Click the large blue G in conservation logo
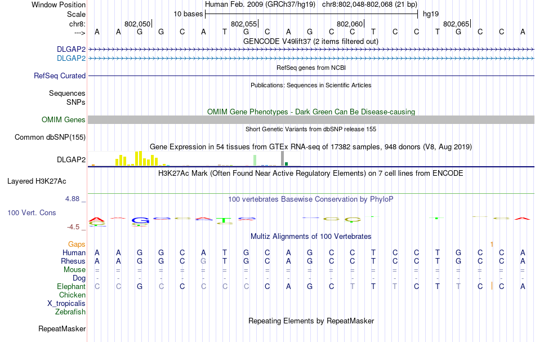 [140, 220]
